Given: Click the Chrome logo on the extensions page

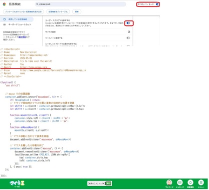Looking at the screenshot, I should 5,4.
